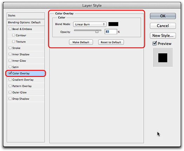Click the Reset to Default button

[111, 42]
